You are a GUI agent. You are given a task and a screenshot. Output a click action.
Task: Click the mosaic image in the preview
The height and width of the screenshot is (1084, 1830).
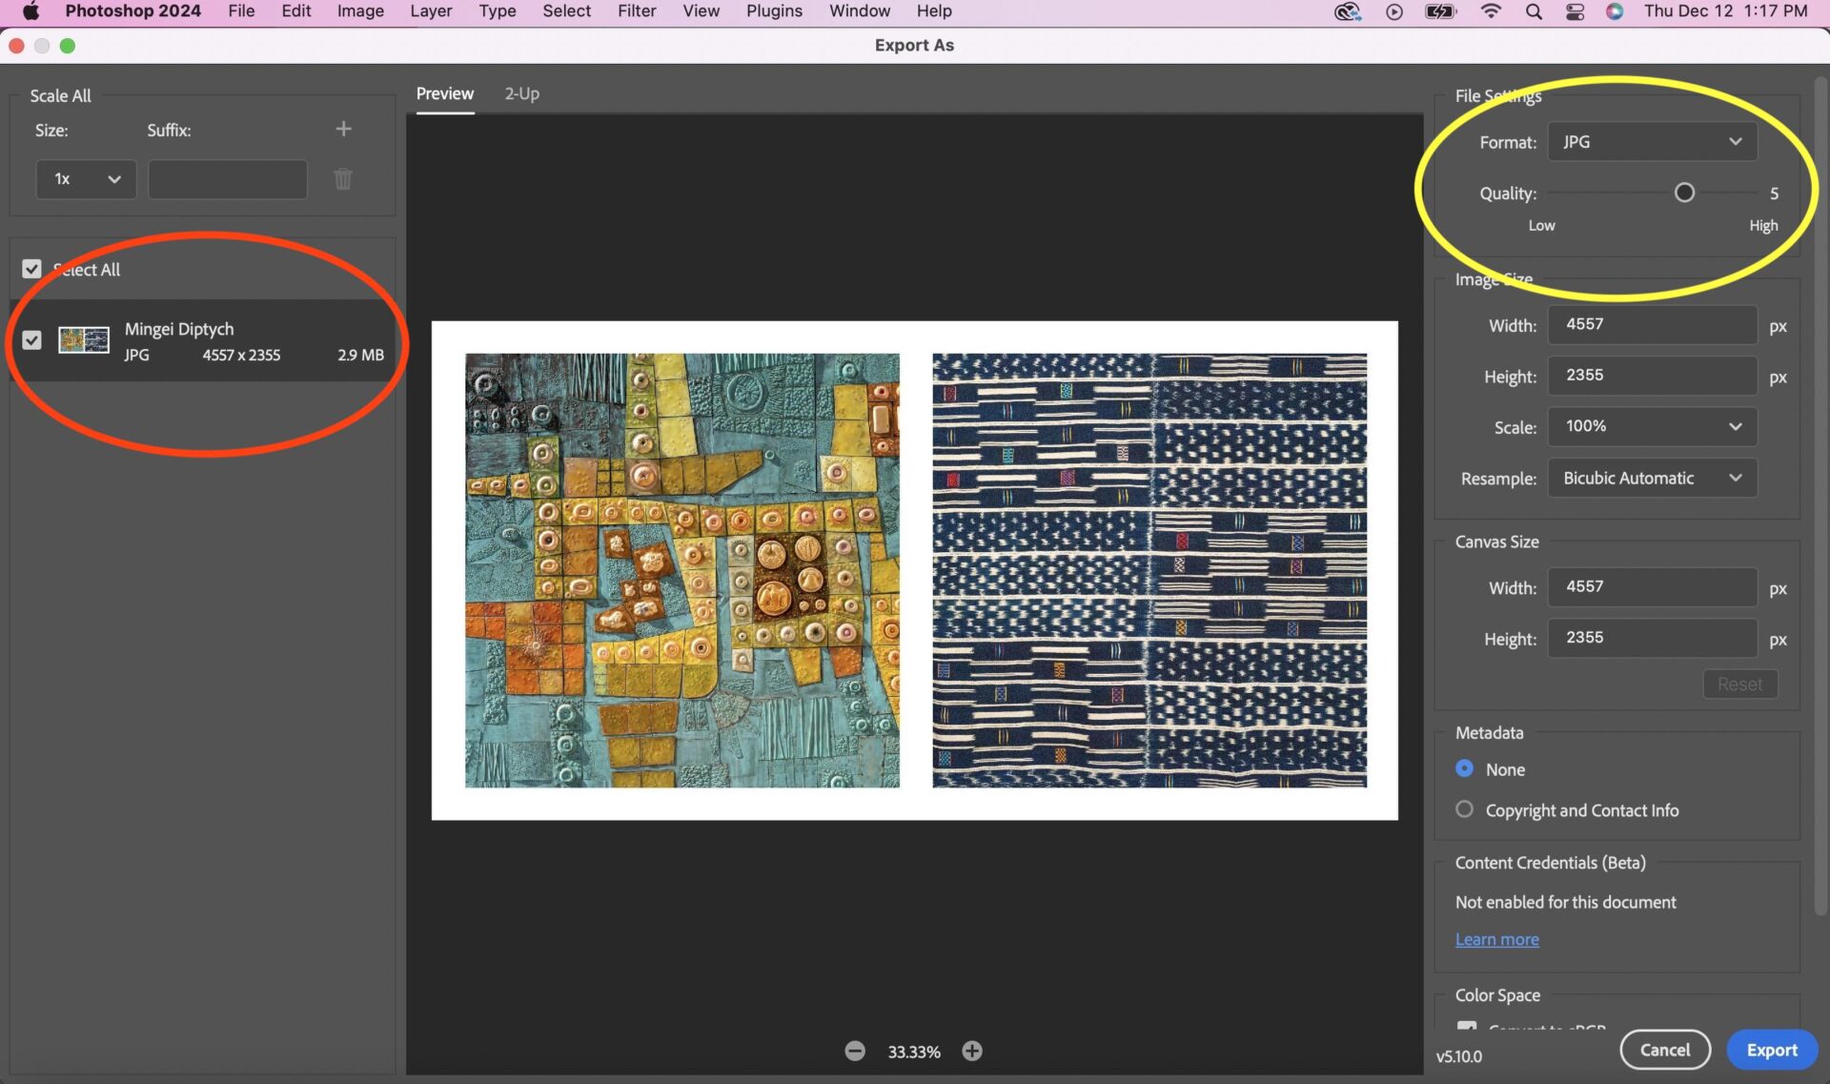[x=681, y=570]
